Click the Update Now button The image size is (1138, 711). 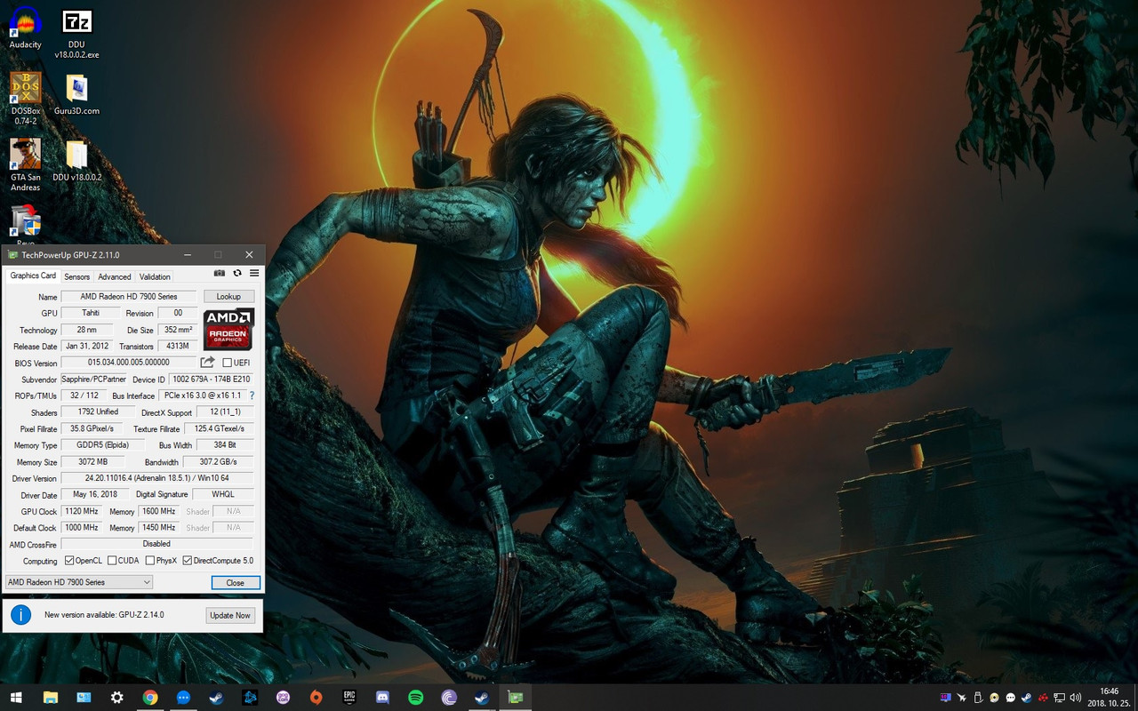pos(230,615)
